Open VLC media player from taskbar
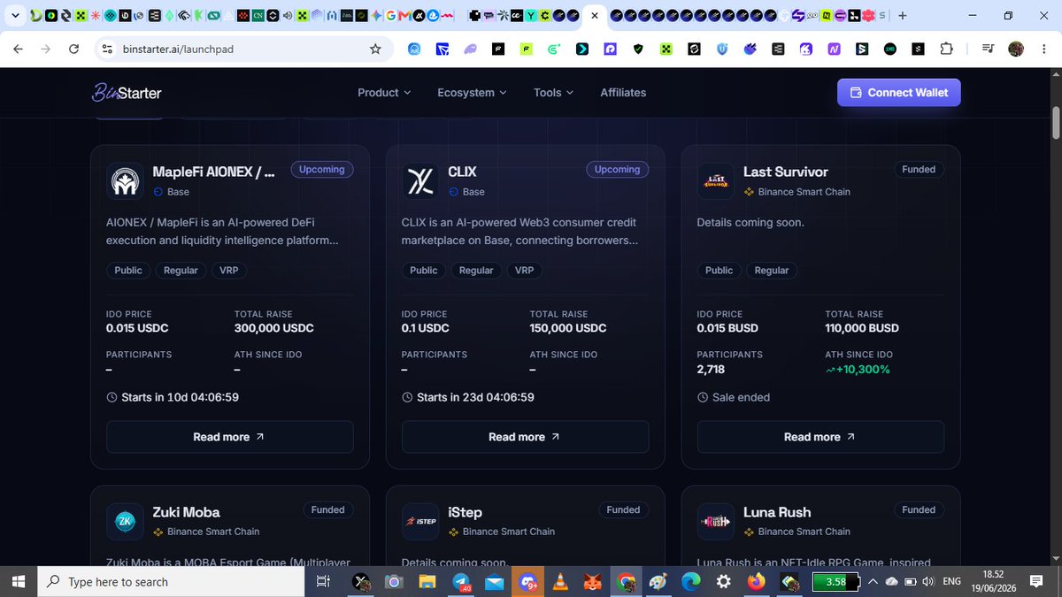This screenshot has height=597, width=1062. point(559,582)
